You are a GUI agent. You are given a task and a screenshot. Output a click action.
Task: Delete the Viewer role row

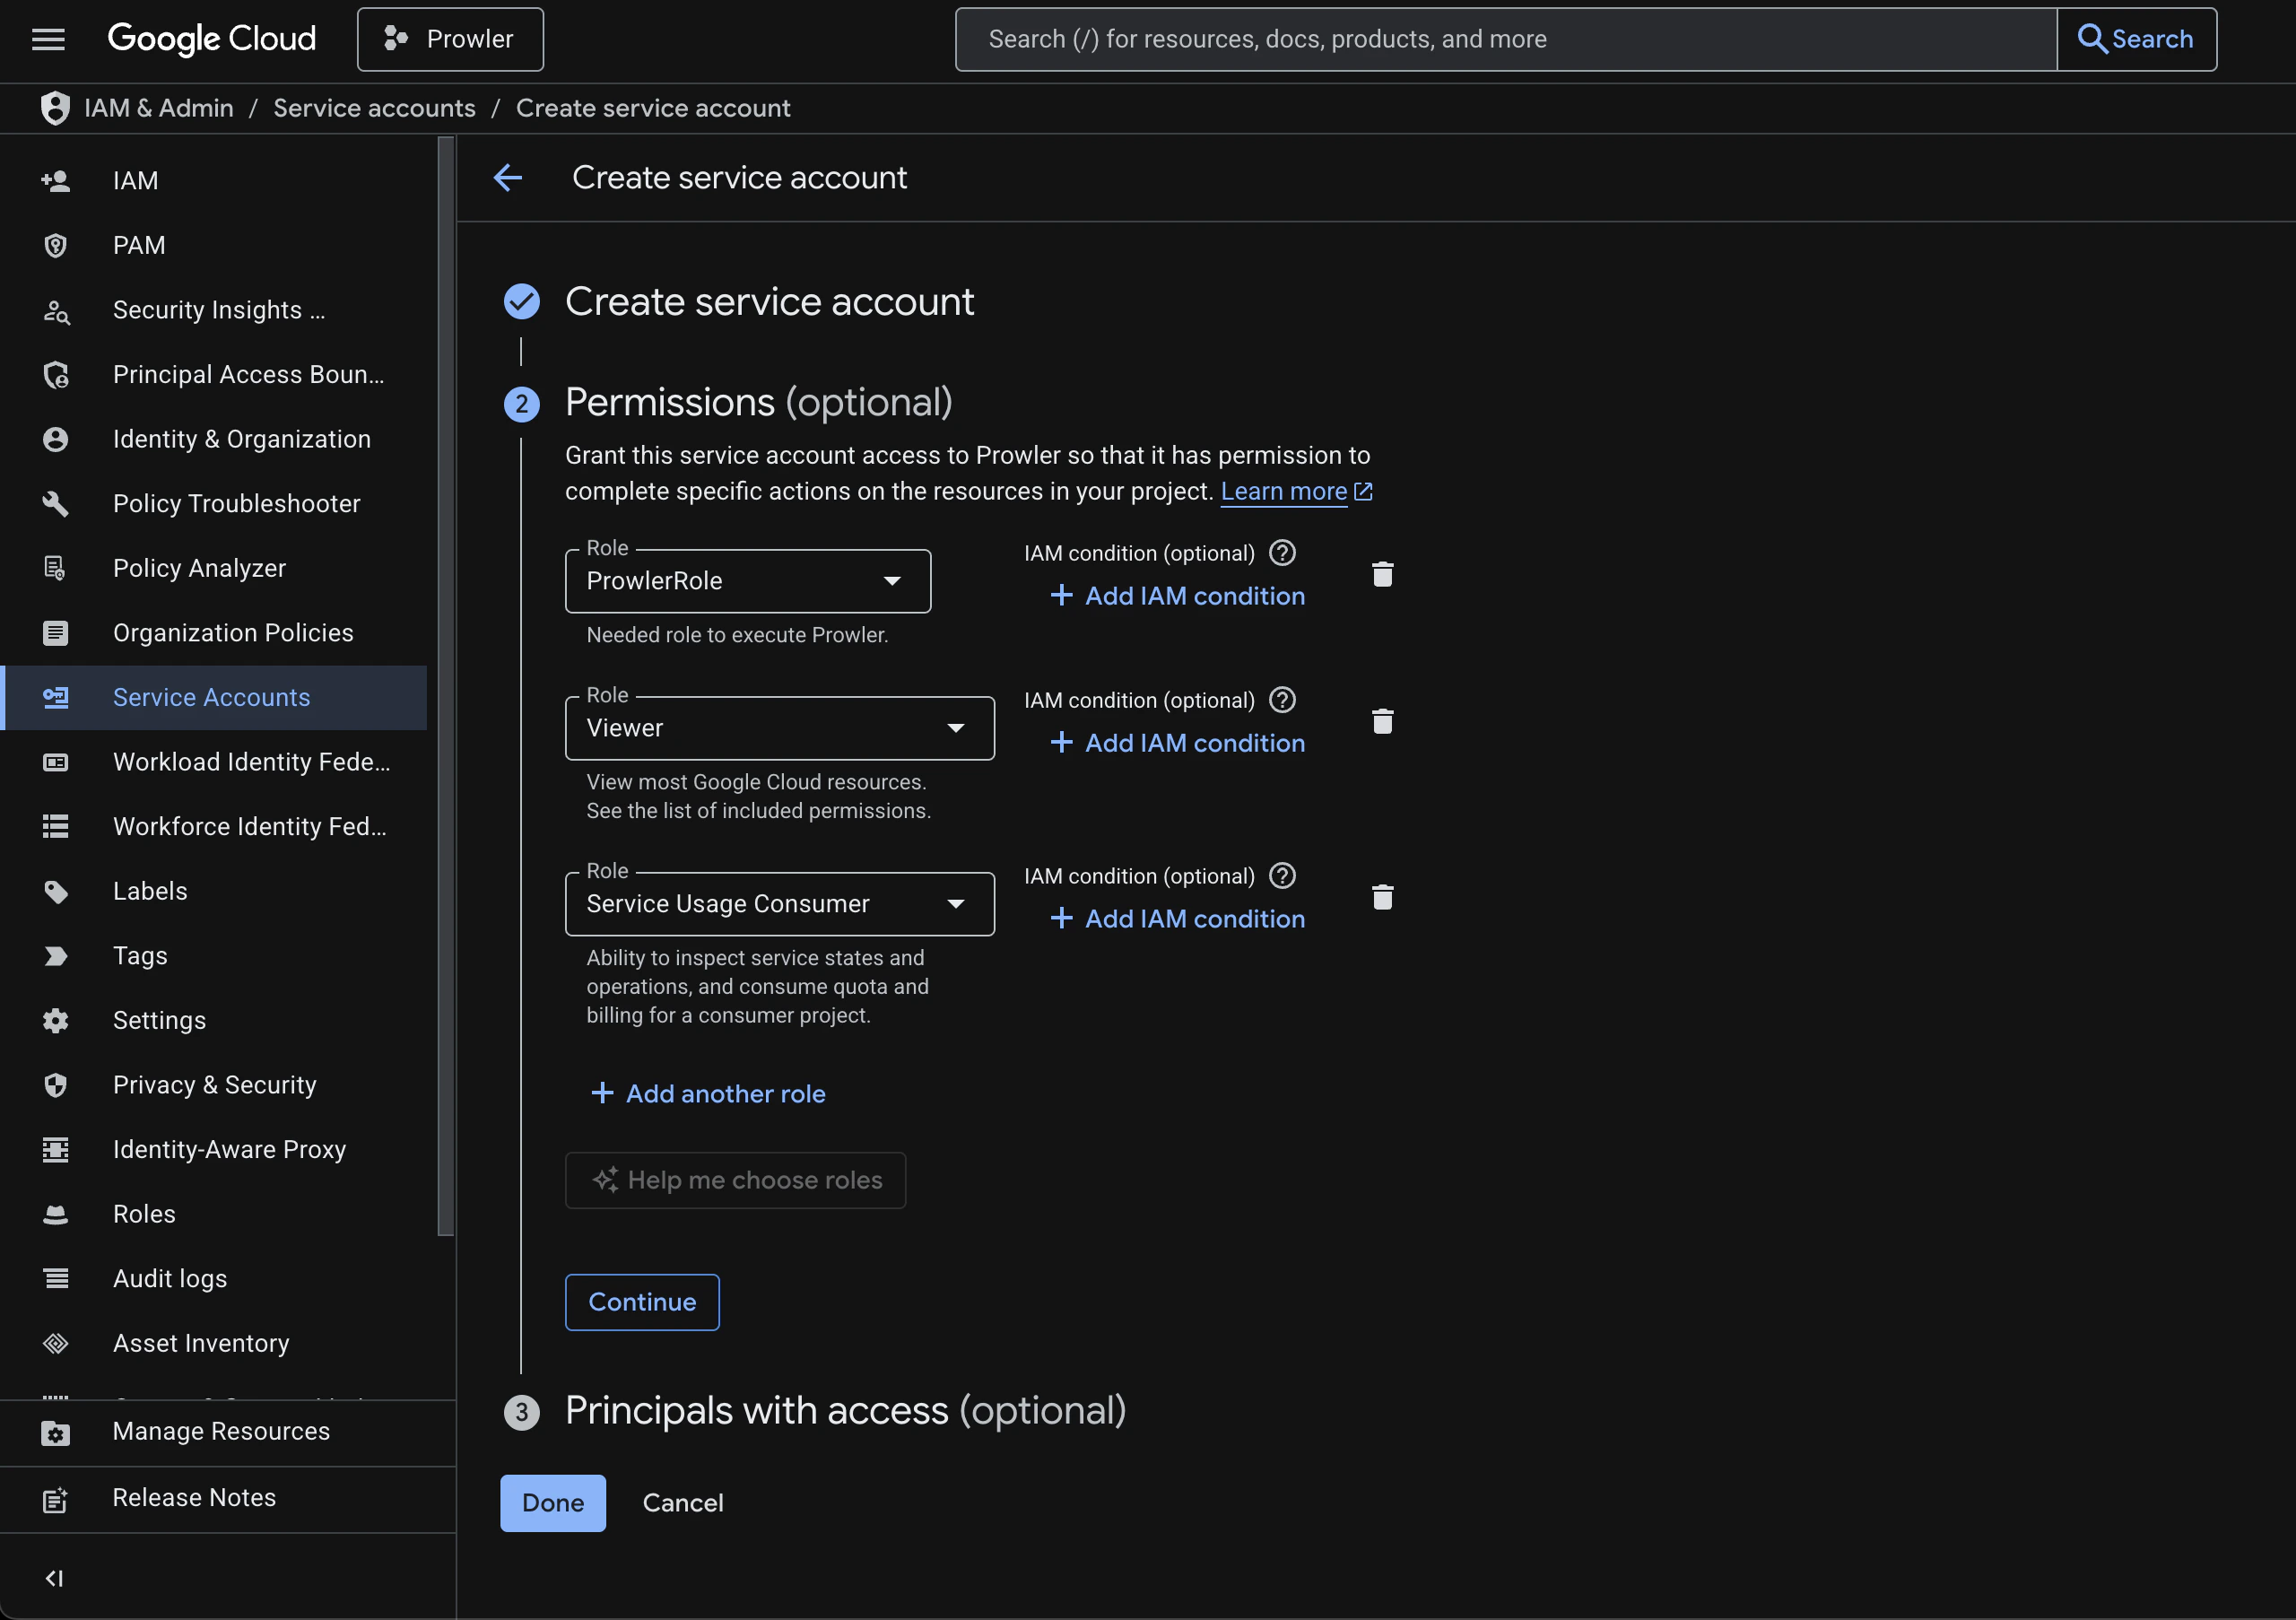(x=1383, y=722)
